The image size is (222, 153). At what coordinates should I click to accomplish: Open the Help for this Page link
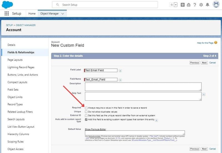click(205, 43)
